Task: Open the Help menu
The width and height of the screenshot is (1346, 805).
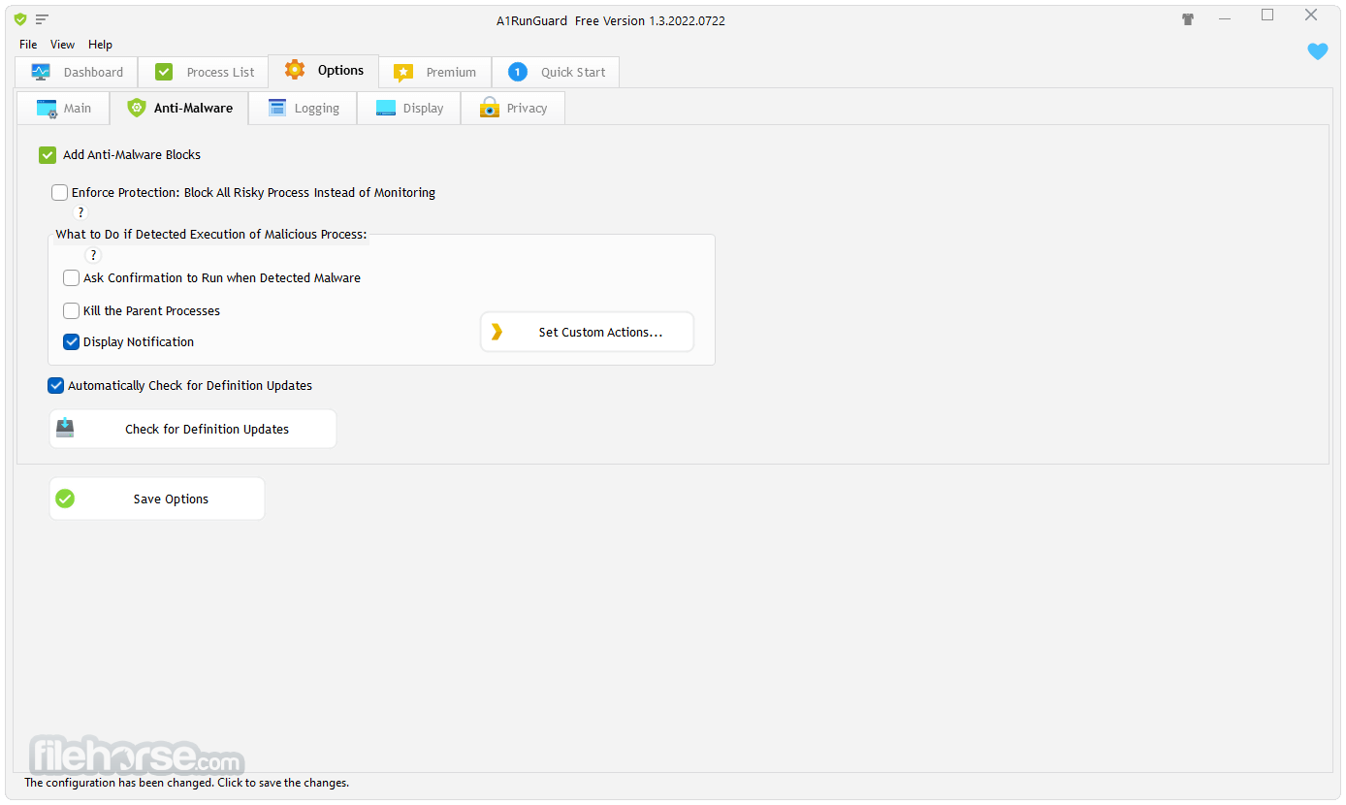Action: (100, 45)
